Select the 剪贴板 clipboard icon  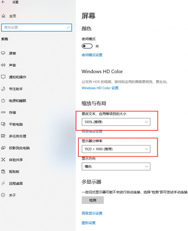click(x=3, y=172)
